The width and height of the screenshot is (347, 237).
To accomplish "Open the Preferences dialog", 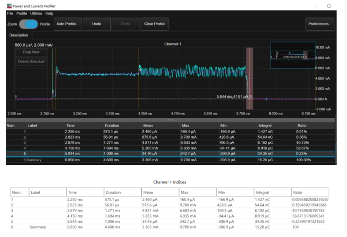I will tap(319, 24).
